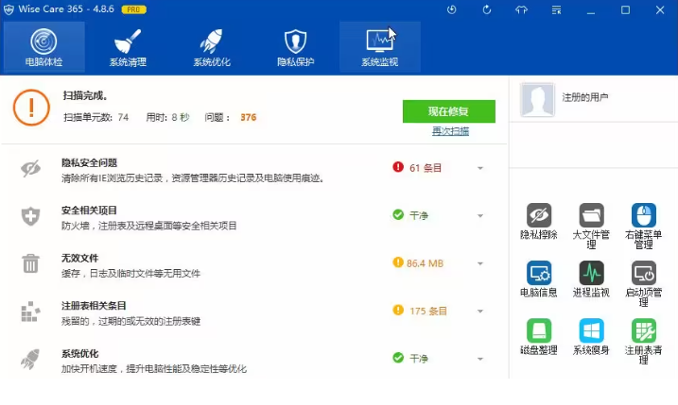The height and width of the screenshot is (405, 678).
Task: Click the 注册表相关条目 blocks icon
Action: (30, 312)
